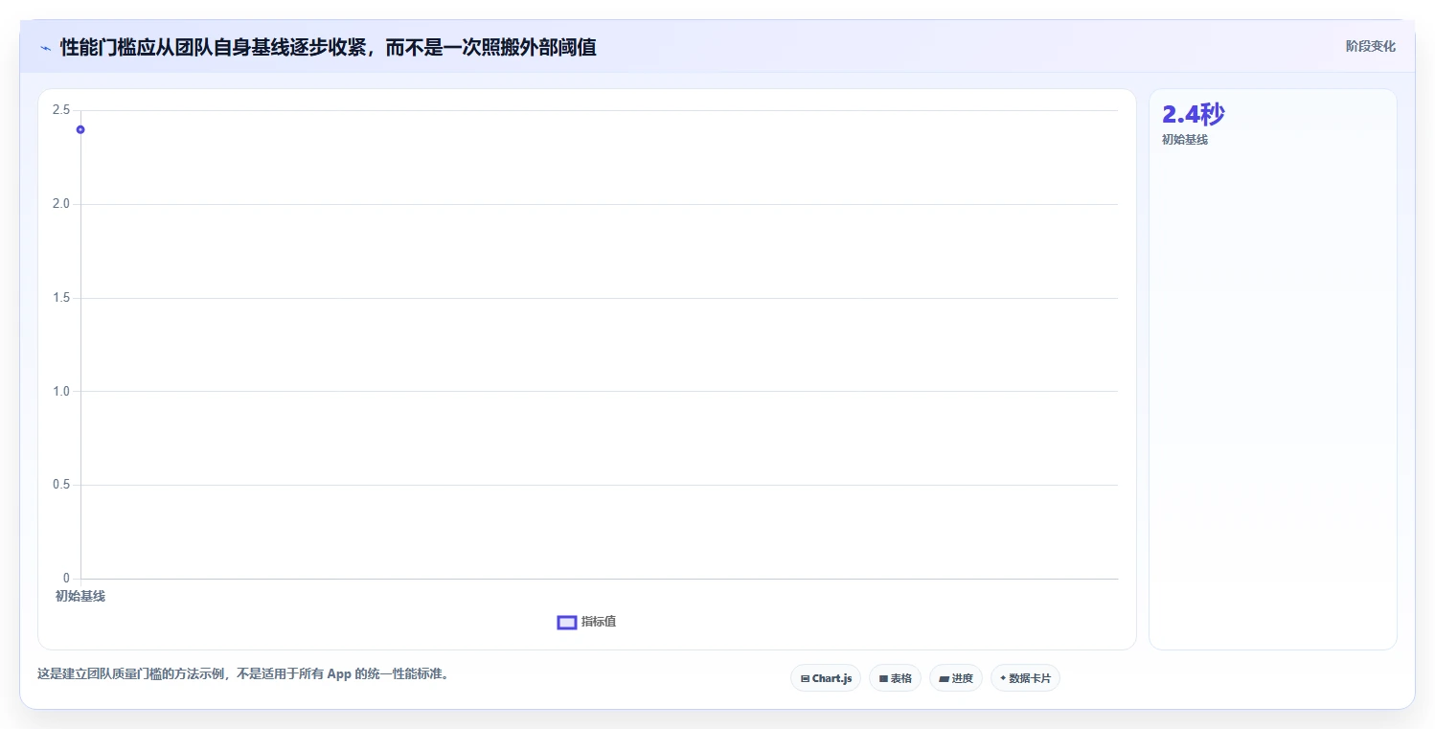The width and height of the screenshot is (1435, 729).
Task: Select the 初始基线 data point on chart
Action: pyautogui.click(x=80, y=129)
